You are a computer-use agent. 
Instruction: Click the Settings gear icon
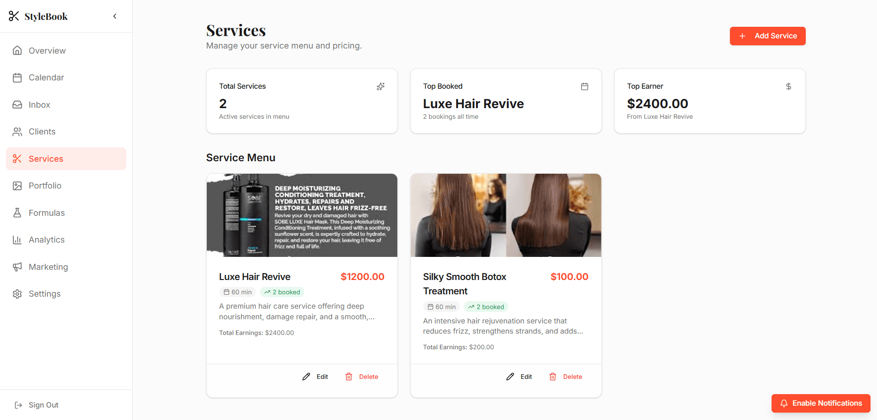(x=17, y=294)
